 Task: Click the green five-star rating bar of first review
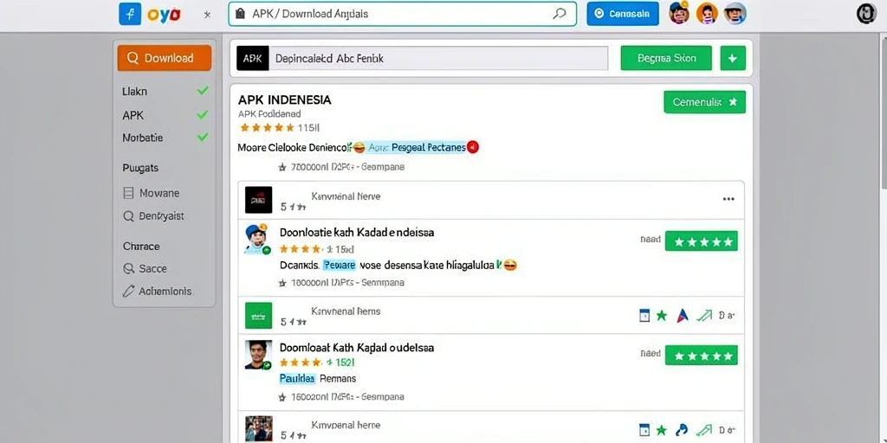[x=702, y=241]
